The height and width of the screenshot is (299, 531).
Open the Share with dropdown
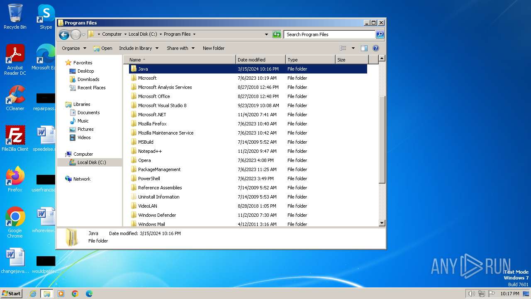[x=180, y=48]
